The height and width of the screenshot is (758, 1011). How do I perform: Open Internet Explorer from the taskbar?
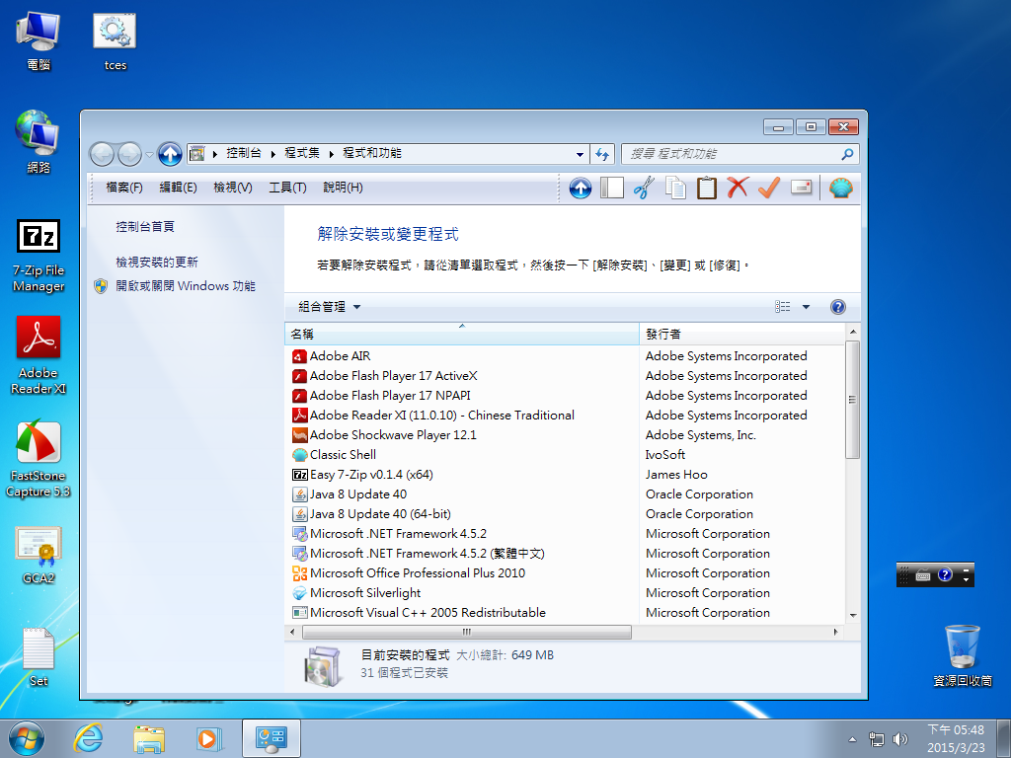pos(88,738)
